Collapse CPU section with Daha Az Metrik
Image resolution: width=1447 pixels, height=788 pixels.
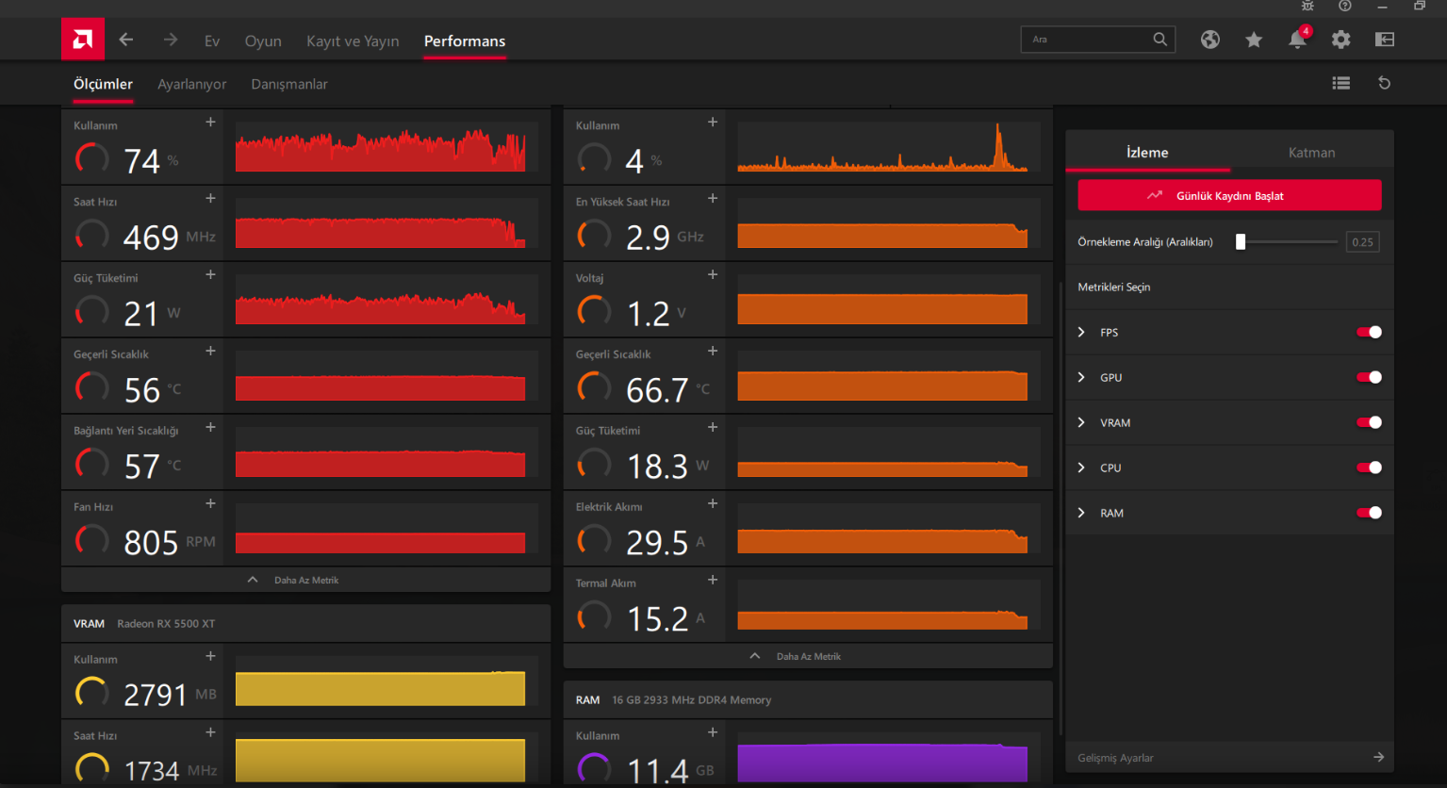coord(808,656)
